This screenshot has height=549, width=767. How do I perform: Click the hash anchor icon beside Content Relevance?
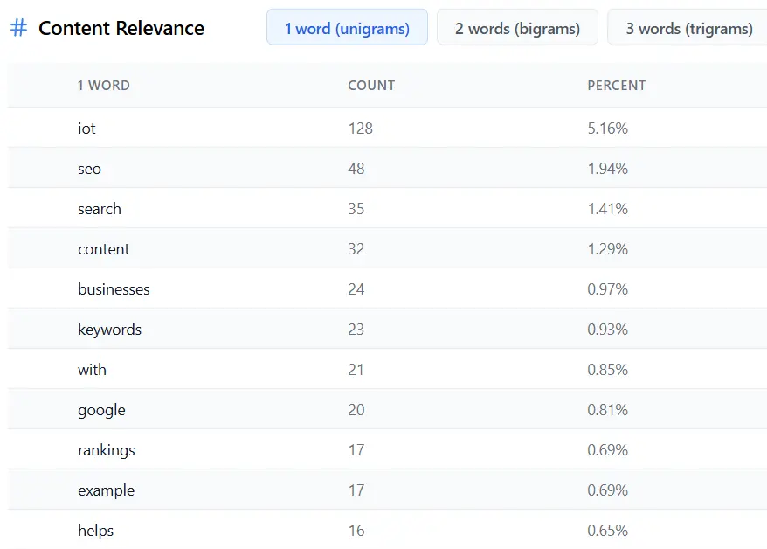tap(18, 28)
